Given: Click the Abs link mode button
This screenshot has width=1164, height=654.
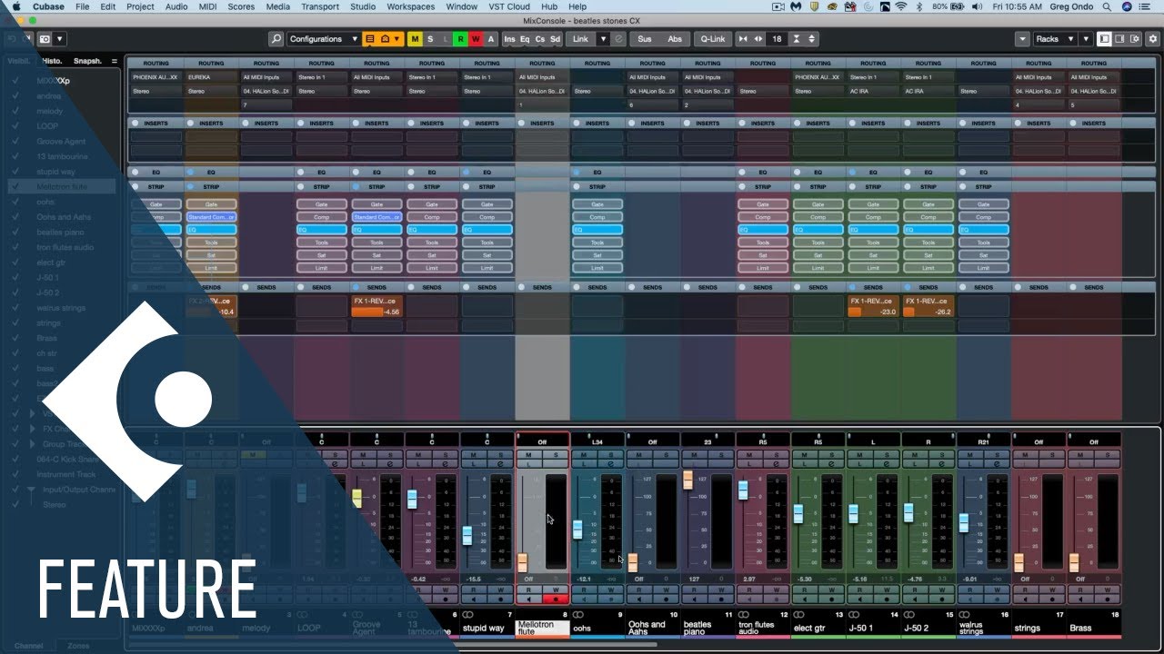Looking at the screenshot, I should pos(675,39).
